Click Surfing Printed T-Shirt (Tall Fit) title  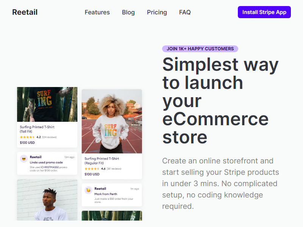coord(37,129)
